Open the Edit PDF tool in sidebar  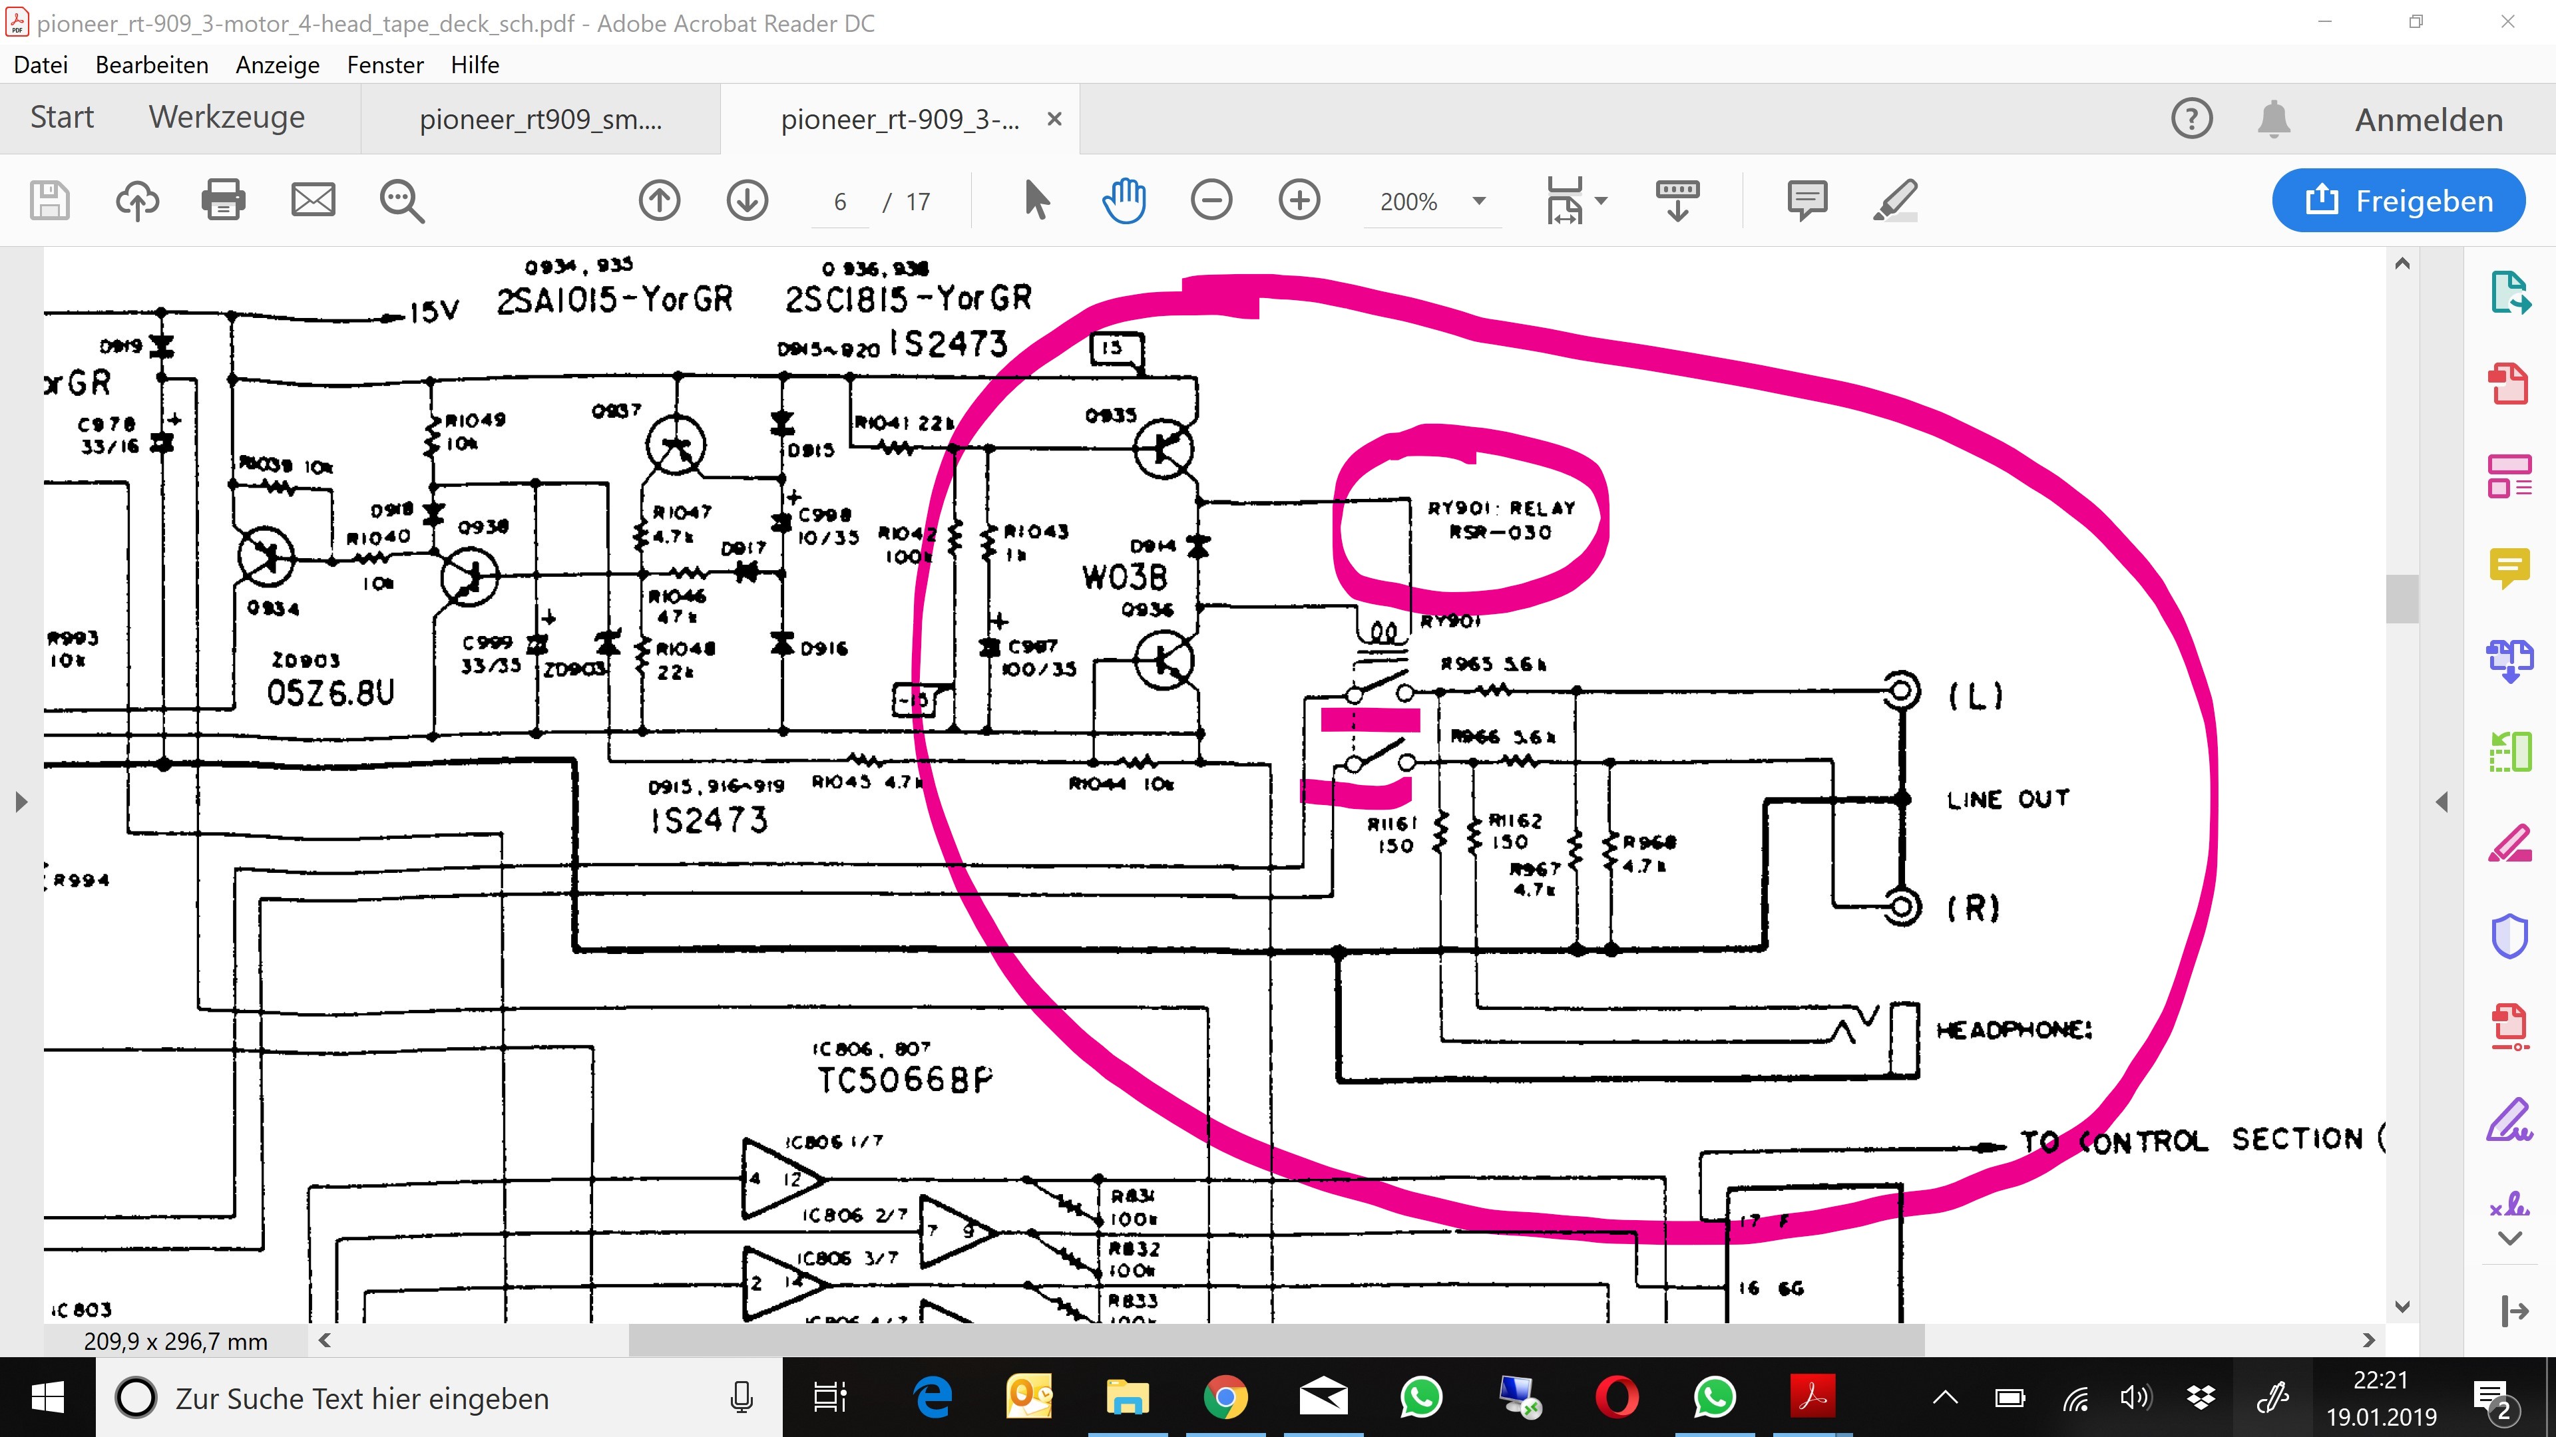(x=2509, y=476)
